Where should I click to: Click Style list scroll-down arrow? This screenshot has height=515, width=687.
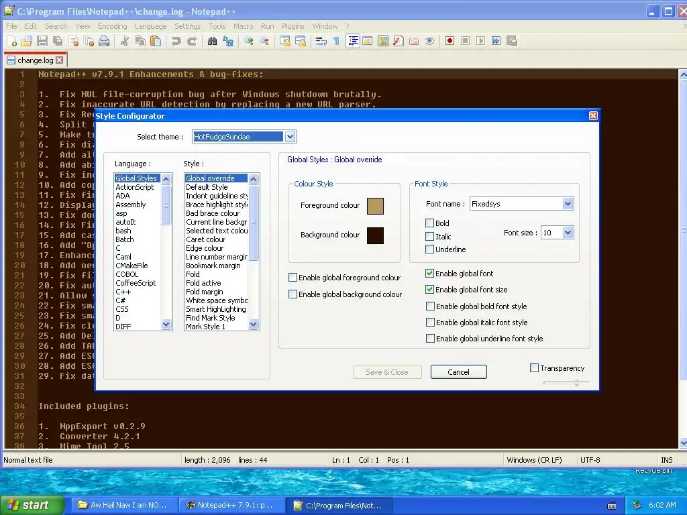pos(253,325)
